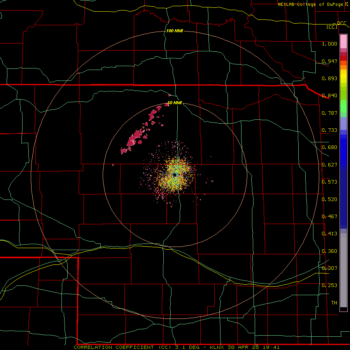Click the radar site center dot

tap(175, 175)
